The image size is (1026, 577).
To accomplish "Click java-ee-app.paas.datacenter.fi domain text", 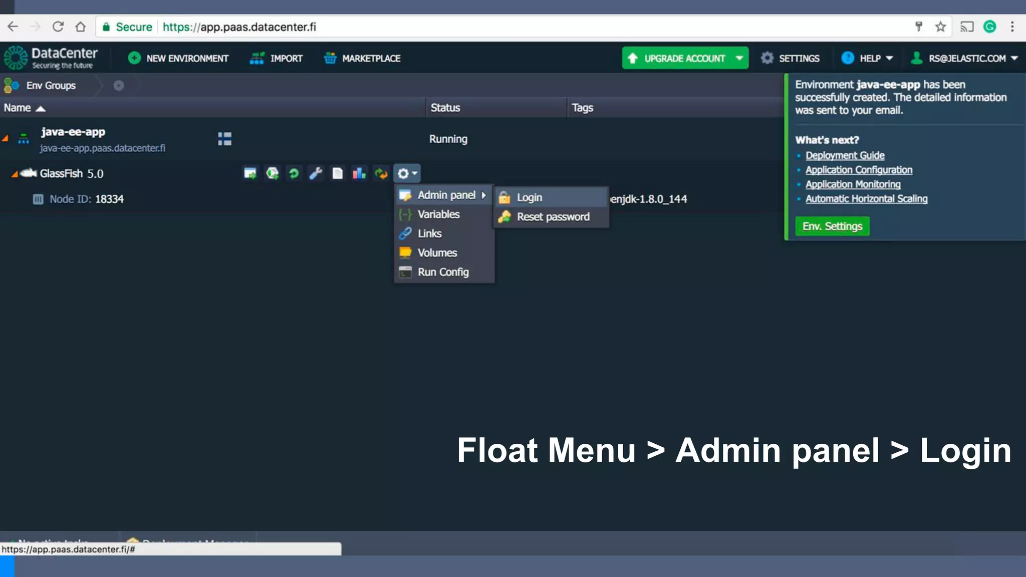I will (103, 148).
